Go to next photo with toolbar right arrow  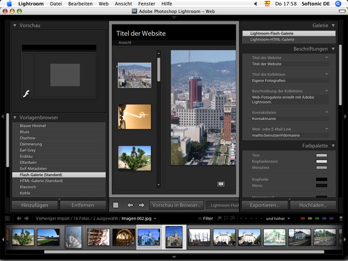(142, 205)
